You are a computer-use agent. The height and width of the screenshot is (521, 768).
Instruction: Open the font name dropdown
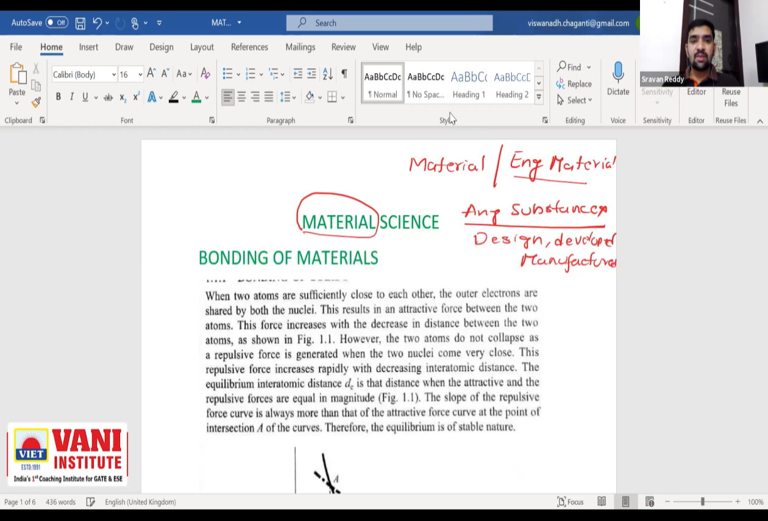click(x=113, y=75)
